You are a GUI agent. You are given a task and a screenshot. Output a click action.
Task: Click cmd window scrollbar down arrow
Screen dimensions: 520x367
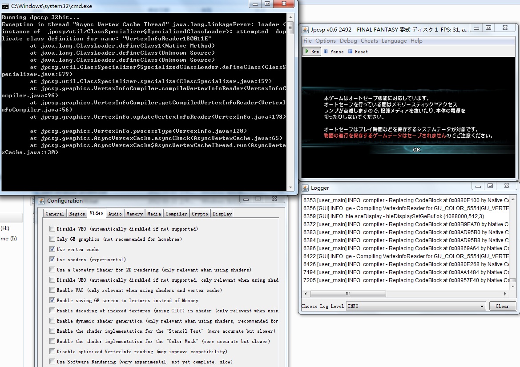(290, 187)
